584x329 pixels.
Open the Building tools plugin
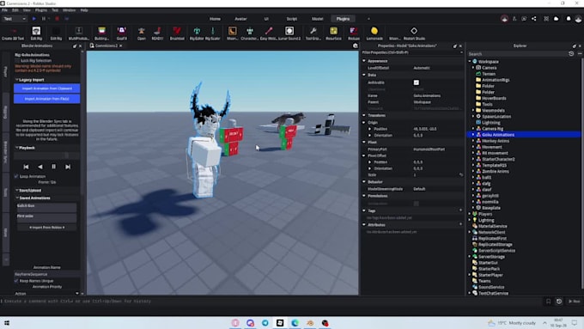pos(101,33)
